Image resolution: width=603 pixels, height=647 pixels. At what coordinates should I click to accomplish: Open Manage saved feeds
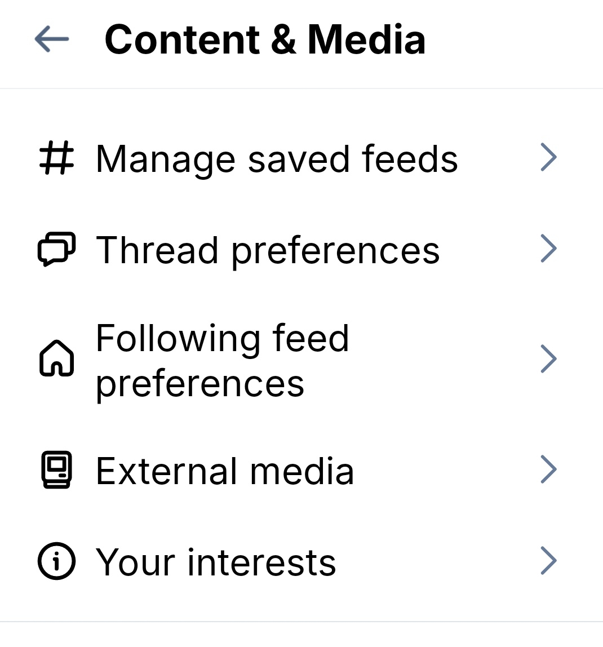coord(276,159)
